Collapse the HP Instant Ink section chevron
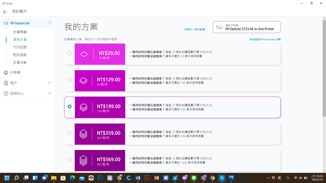The image size is (326, 183). (x=49, y=23)
